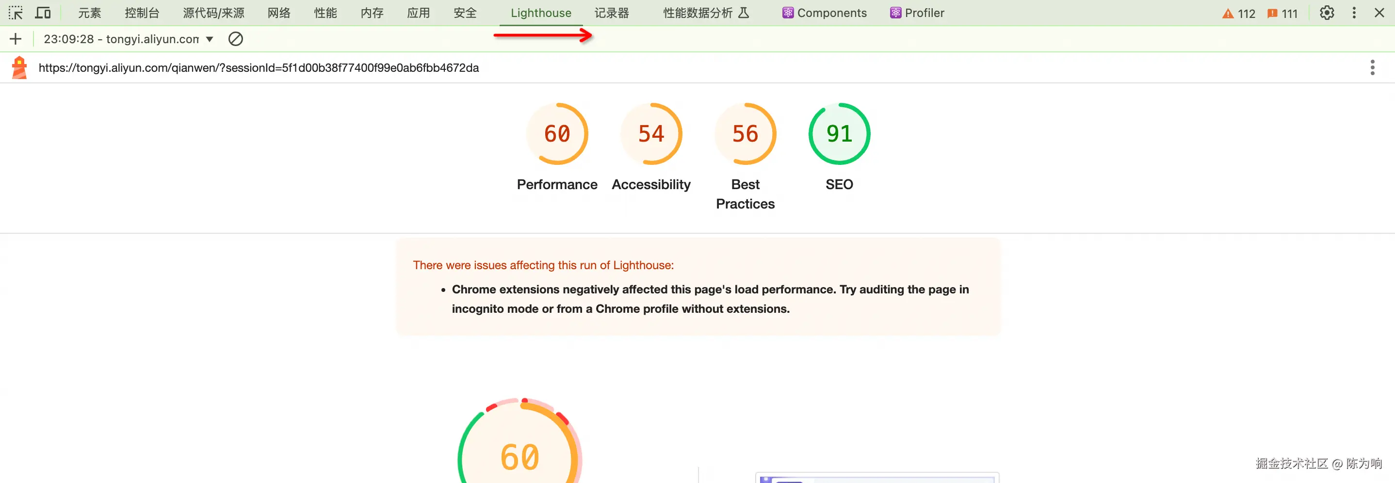Clear all Lighthouse reports icon
Image resolution: width=1395 pixels, height=483 pixels.
pos(236,39)
